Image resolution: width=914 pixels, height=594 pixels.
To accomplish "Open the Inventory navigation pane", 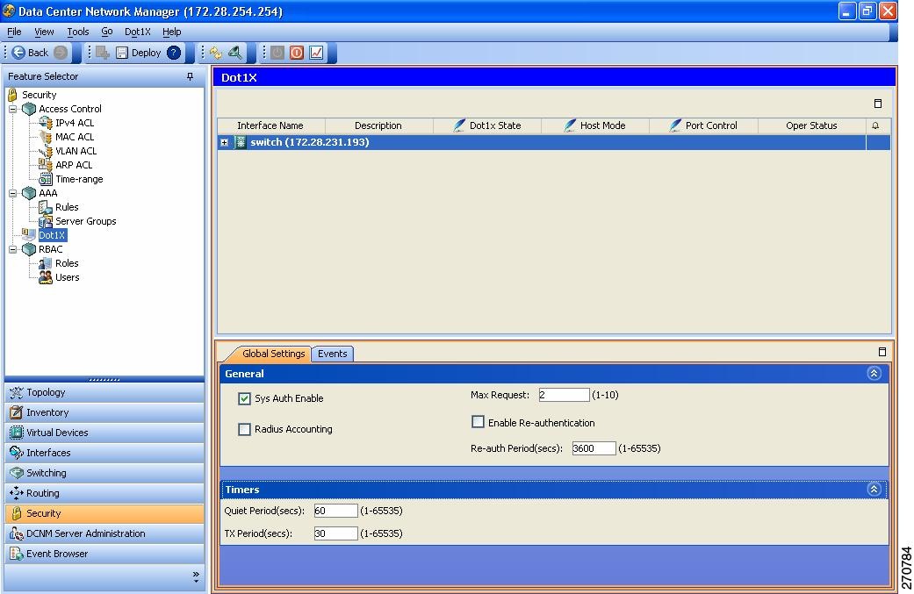I will [x=105, y=412].
